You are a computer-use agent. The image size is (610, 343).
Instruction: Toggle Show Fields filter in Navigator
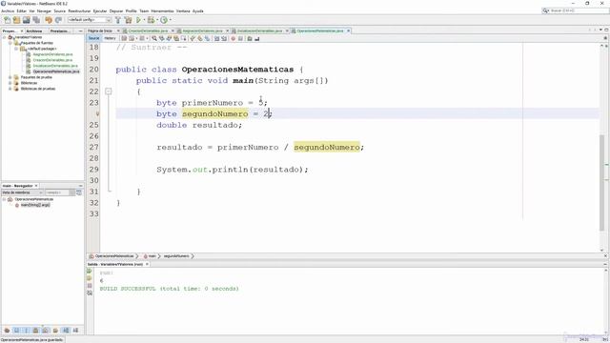coord(16,331)
